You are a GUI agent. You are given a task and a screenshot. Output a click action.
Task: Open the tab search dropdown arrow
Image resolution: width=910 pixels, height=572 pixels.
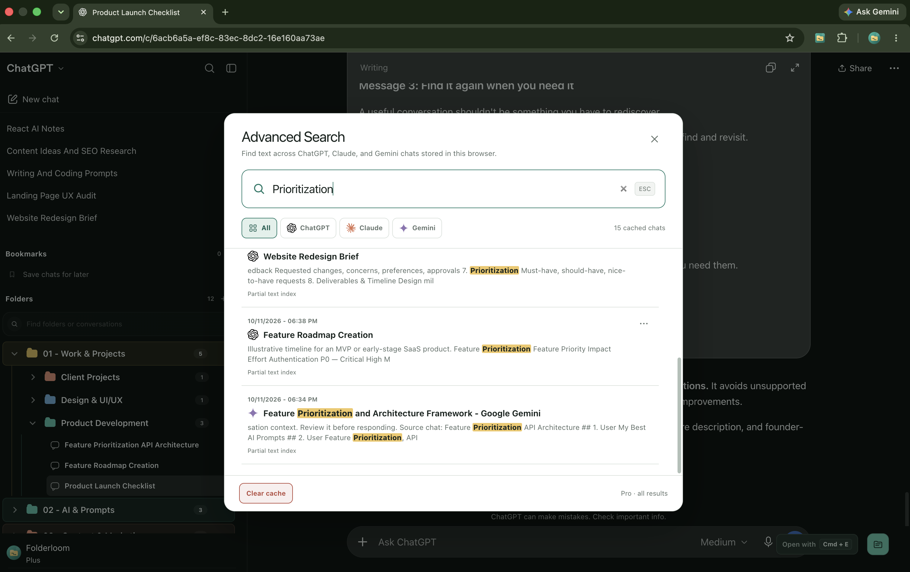coord(61,12)
